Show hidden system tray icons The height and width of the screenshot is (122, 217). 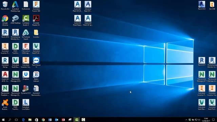coord(186,120)
